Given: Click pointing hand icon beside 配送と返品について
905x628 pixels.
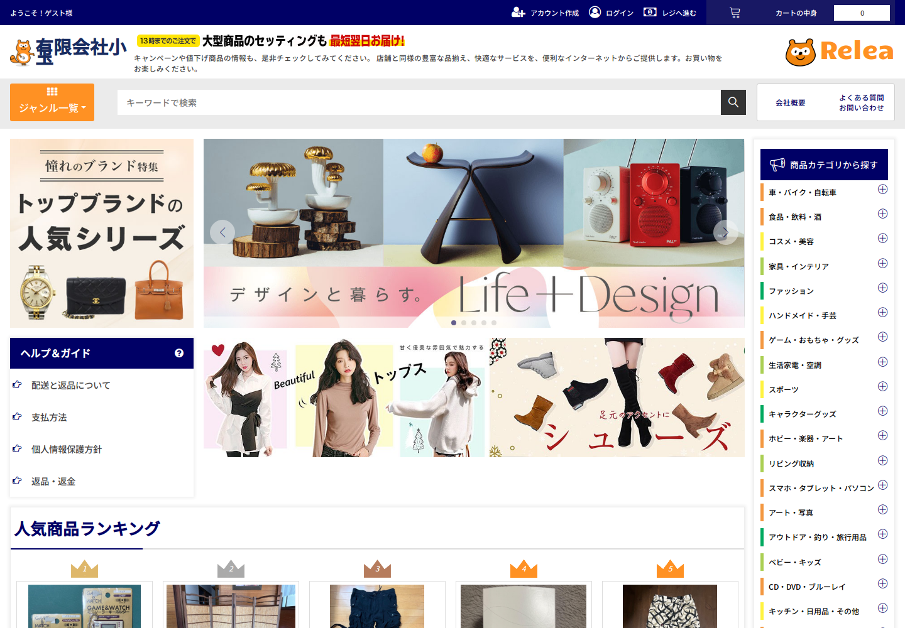Looking at the screenshot, I should pos(17,384).
